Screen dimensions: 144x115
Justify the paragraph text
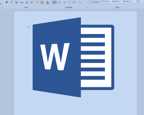point(69,2)
